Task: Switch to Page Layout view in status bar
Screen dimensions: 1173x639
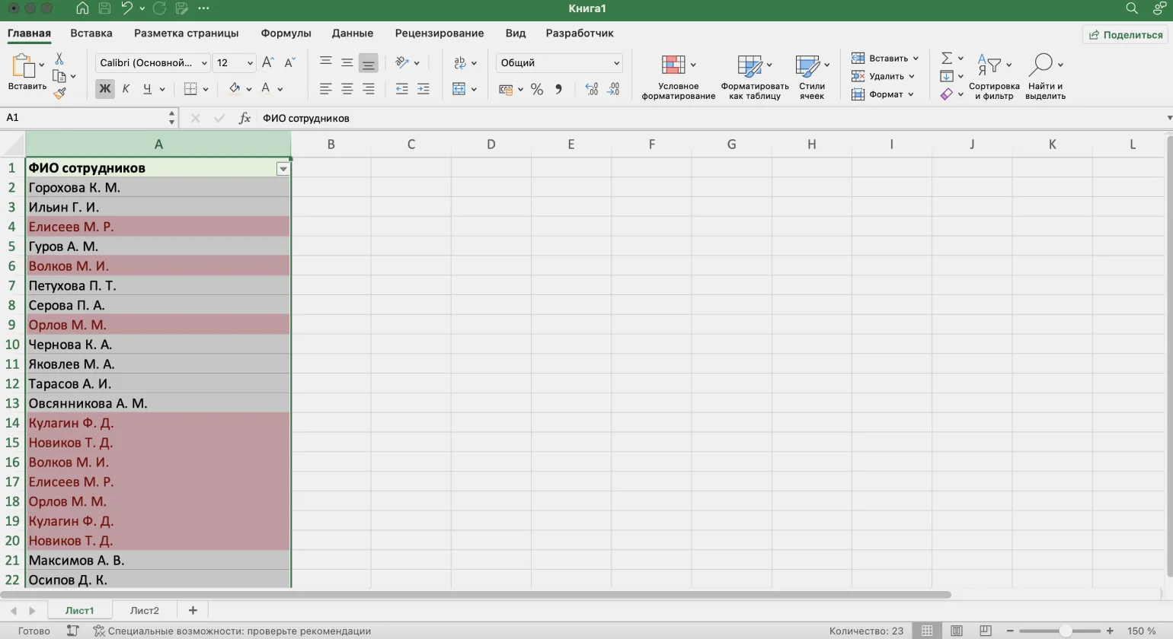Action: point(957,631)
